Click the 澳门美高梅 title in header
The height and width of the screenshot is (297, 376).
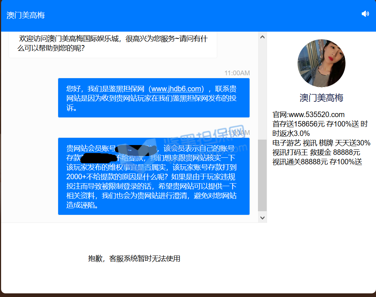pyautogui.click(x=25, y=15)
